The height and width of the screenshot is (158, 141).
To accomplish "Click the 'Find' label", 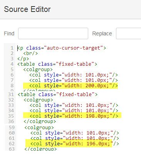I will 9,33.
